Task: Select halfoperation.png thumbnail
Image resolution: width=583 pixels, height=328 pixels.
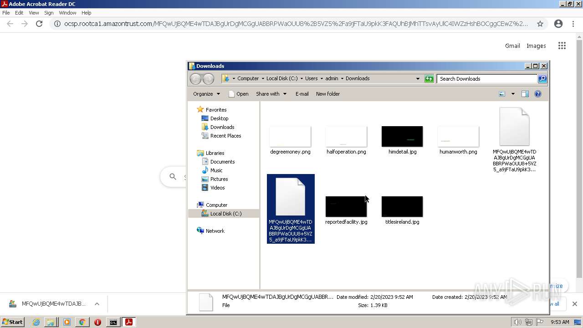Action: (x=346, y=137)
